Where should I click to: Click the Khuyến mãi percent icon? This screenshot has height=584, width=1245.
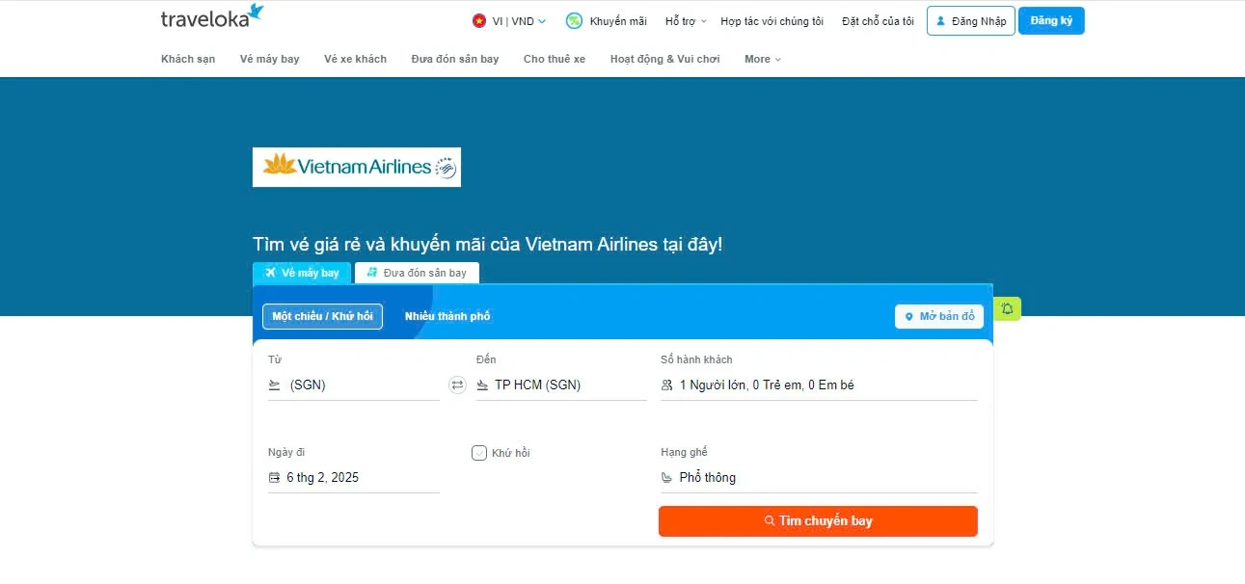(574, 21)
